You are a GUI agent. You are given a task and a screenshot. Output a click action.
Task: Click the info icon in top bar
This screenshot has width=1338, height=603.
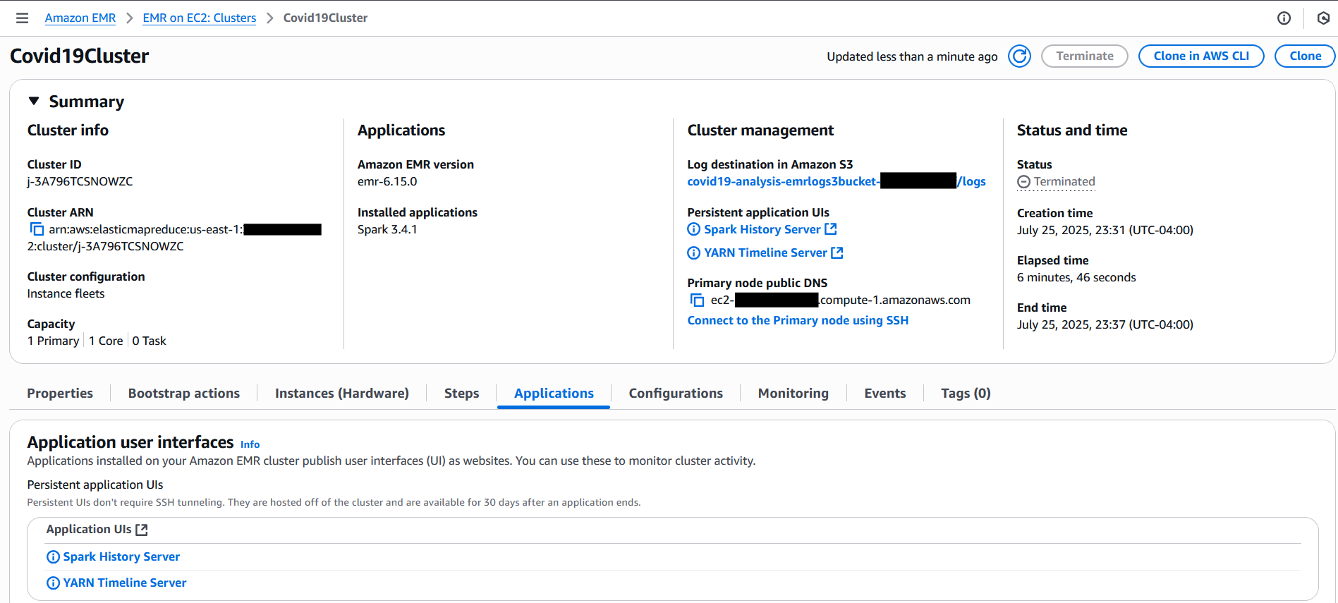pos(1284,18)
